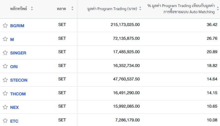The image size is (220, 126).
Task: Sort by หลักทรัพย์ column arrows
Action: (x=32, y=9)
